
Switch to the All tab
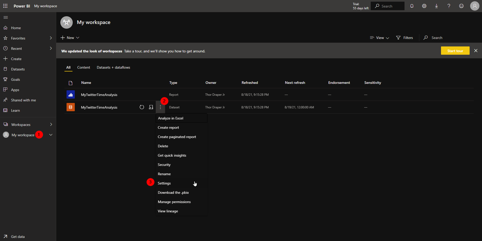[68, 67]
